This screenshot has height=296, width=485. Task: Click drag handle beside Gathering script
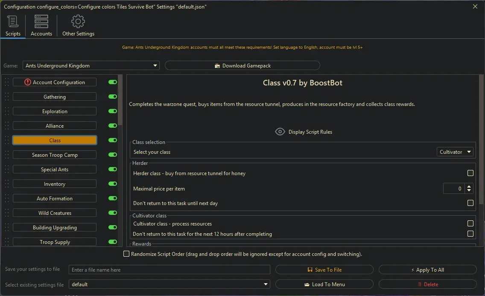[7, 97]
